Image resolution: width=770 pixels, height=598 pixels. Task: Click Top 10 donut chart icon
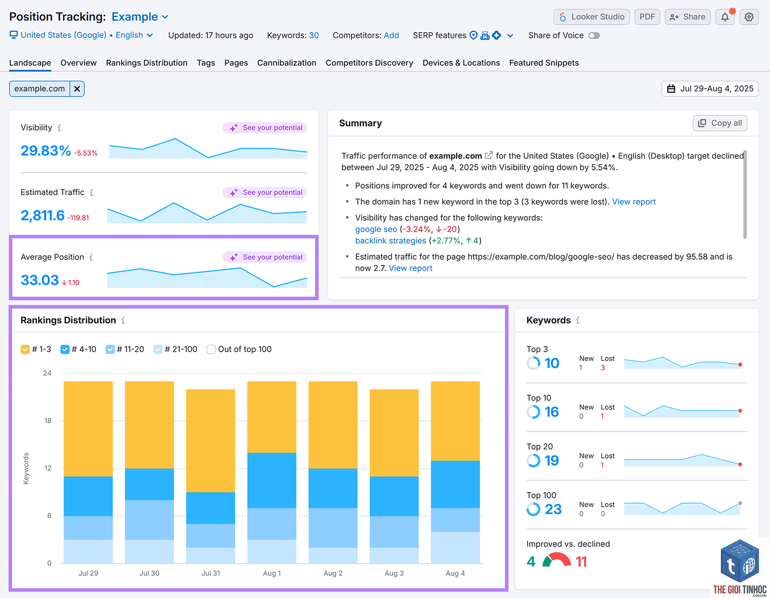point(533,412)
